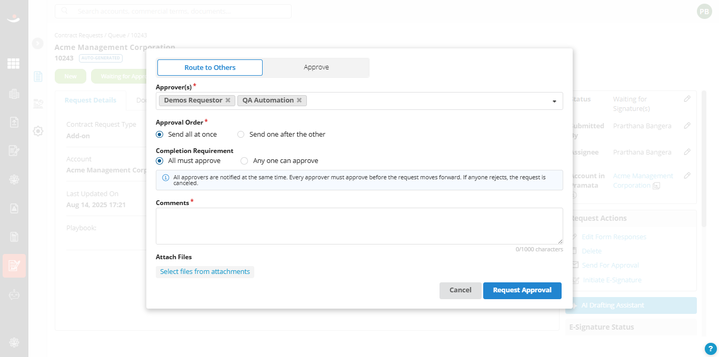
Task: Click the info icon in approval notice
Action: (165, 178)
